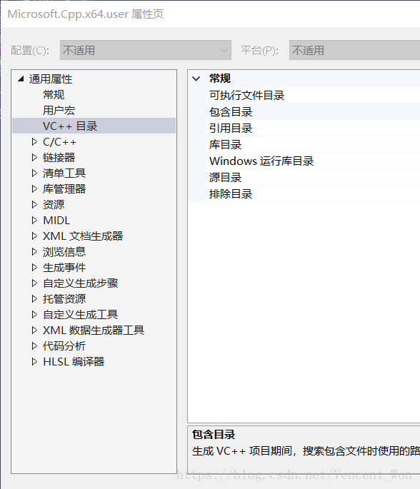Screen dimensions: 420x489
Task: Select 用户宏 tree item
Action: [59, 111]
